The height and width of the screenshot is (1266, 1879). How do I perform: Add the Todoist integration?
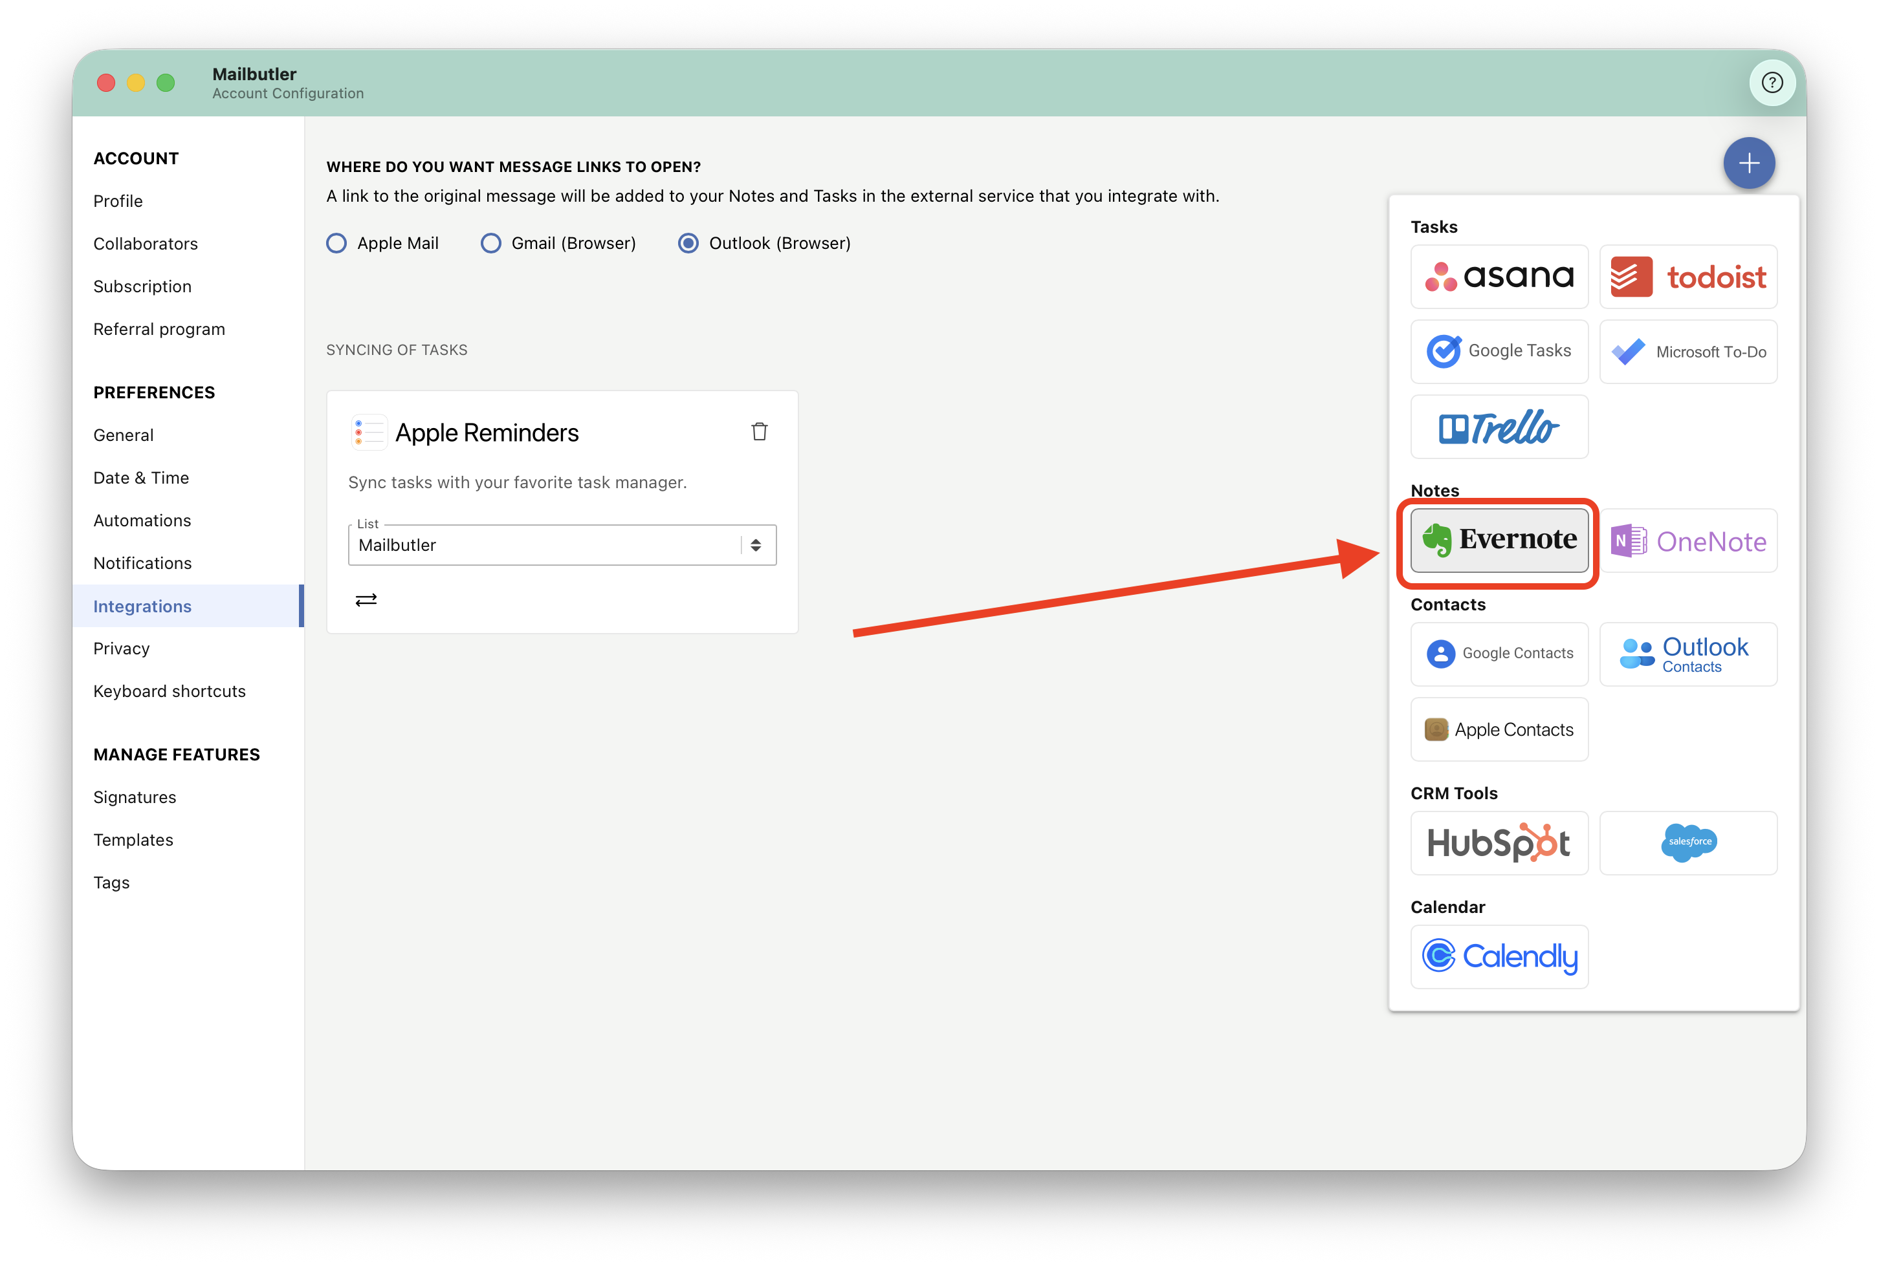pyautogui.click(x=1687, y=277)
